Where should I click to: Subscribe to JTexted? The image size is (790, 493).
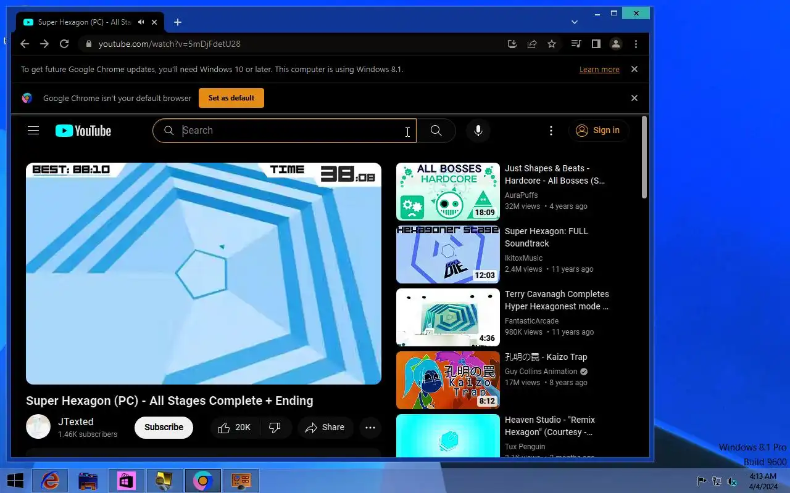(x=164, y=427)
